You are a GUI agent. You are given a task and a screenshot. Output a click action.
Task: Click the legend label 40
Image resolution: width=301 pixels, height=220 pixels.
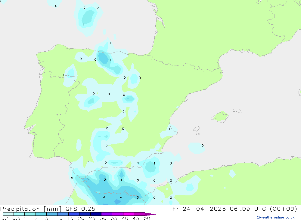[x=125, y=218]
